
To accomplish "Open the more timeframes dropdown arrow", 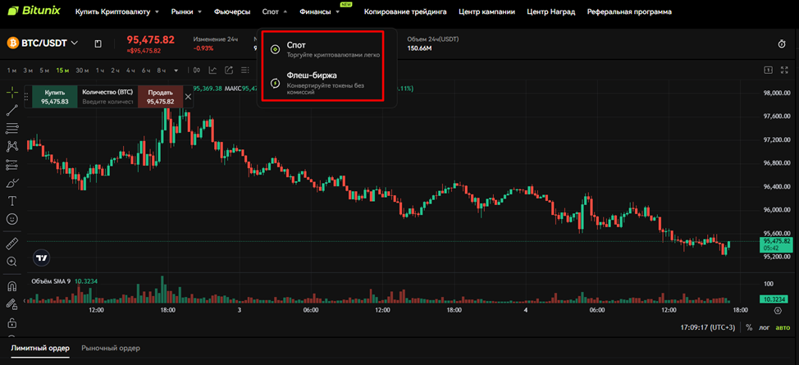I will click(x=176, y=71).
